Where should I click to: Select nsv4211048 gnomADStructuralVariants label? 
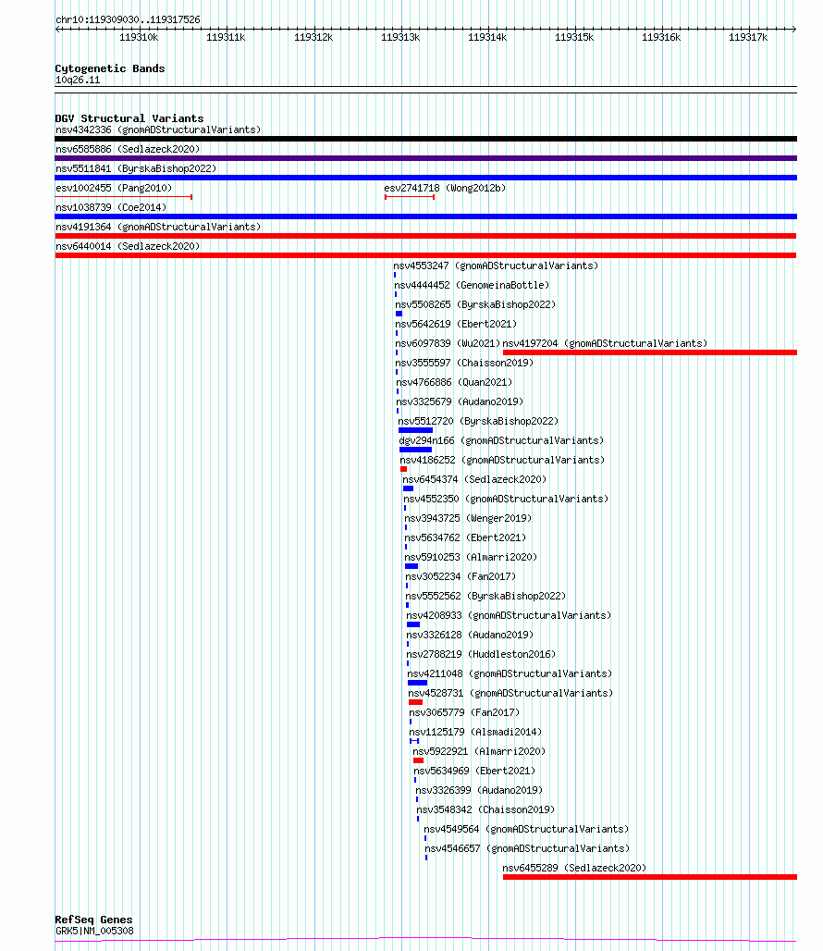(510, 673)
